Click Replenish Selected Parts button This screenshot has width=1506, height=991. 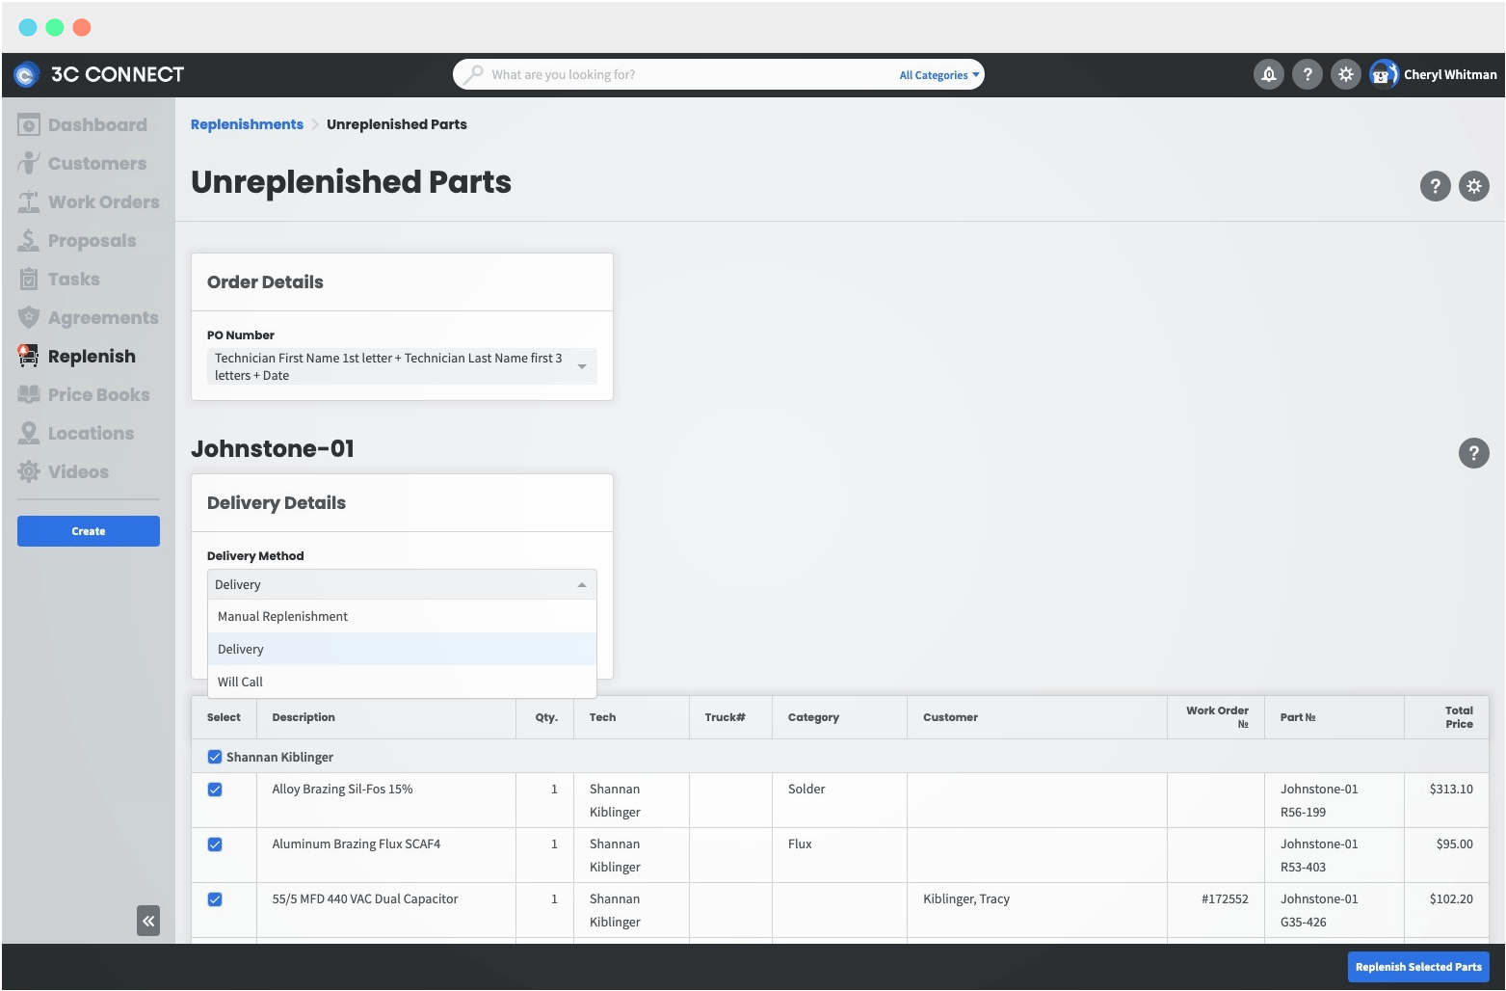coord(1417,967)
